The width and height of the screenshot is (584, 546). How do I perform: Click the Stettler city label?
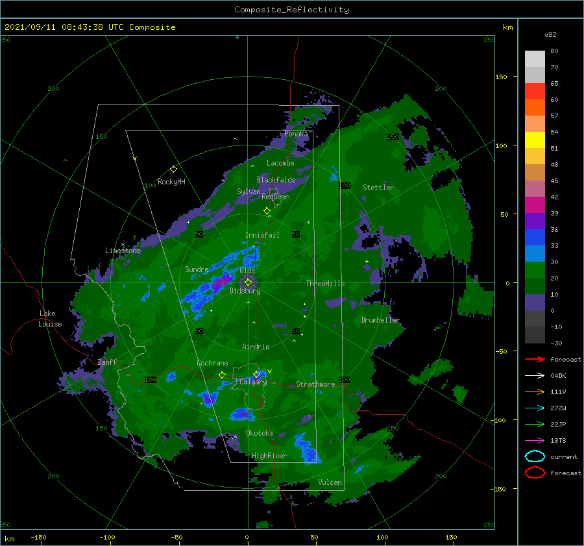click(x=378, y=188)
